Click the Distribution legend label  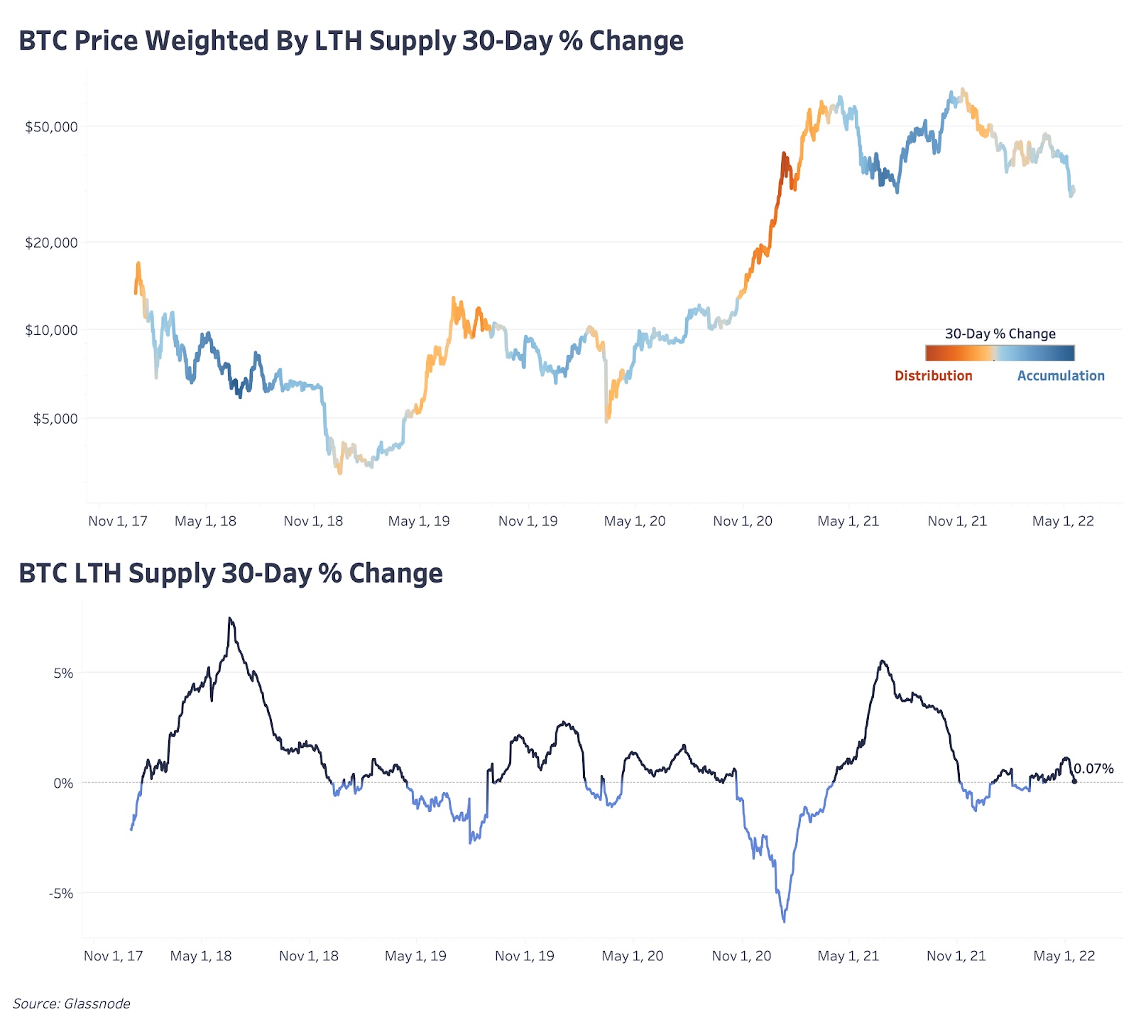tap(933, 376)
